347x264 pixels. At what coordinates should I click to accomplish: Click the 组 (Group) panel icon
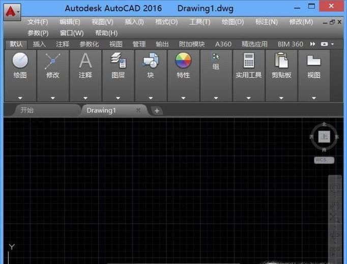[x=216, y=57]
